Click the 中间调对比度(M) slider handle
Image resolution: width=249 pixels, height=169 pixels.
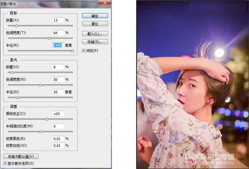click(41, 132)
